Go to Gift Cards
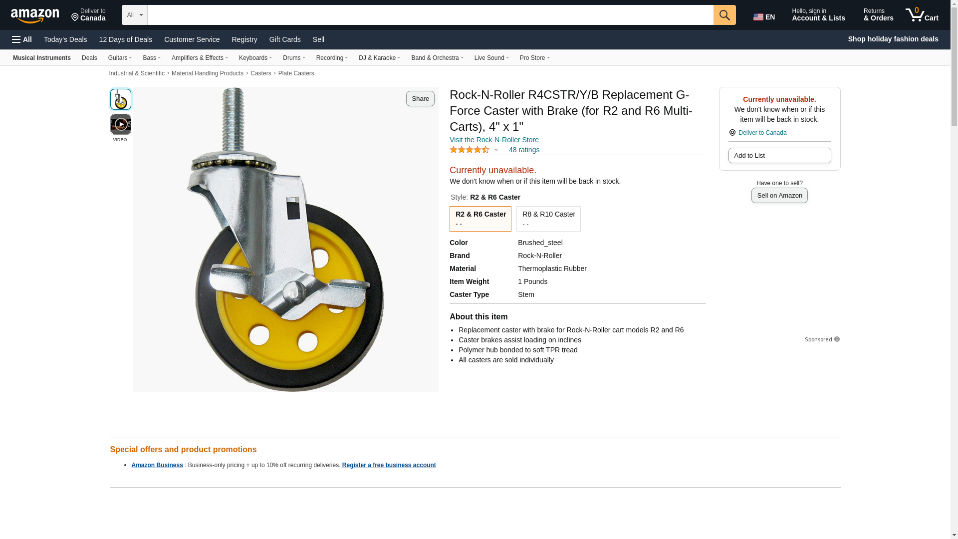 coord(285,39)
